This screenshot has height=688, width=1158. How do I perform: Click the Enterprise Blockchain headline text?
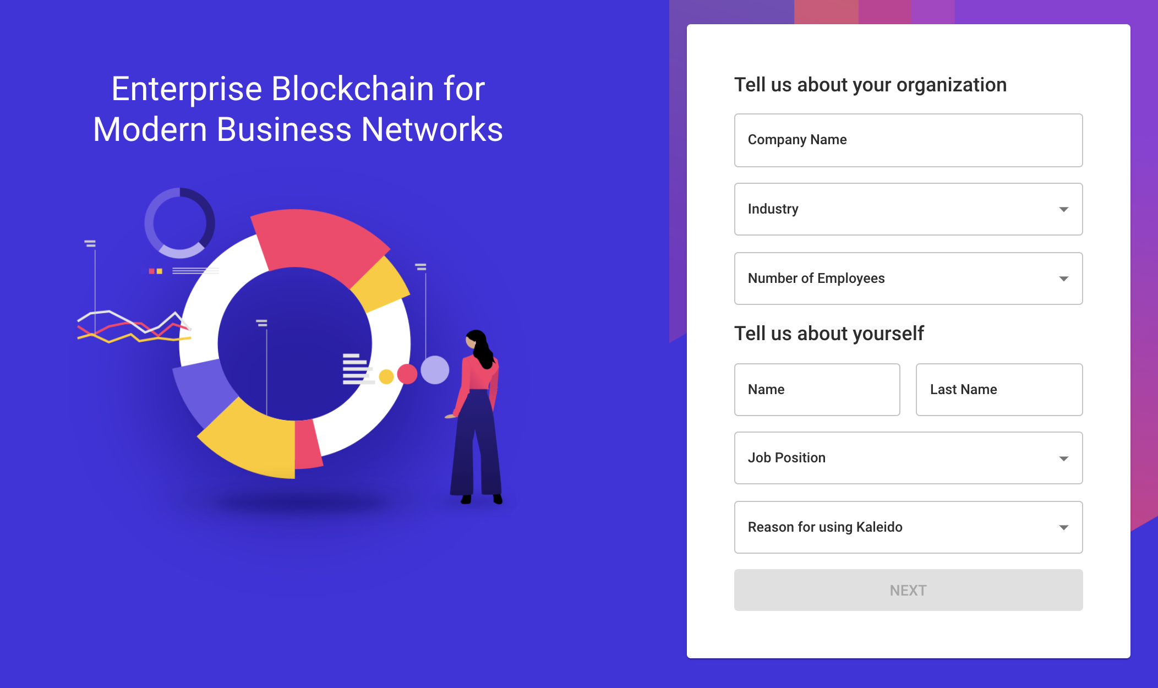pos(298,109)
